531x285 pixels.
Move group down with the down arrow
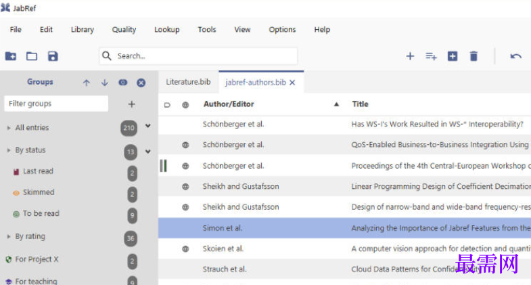105,83
